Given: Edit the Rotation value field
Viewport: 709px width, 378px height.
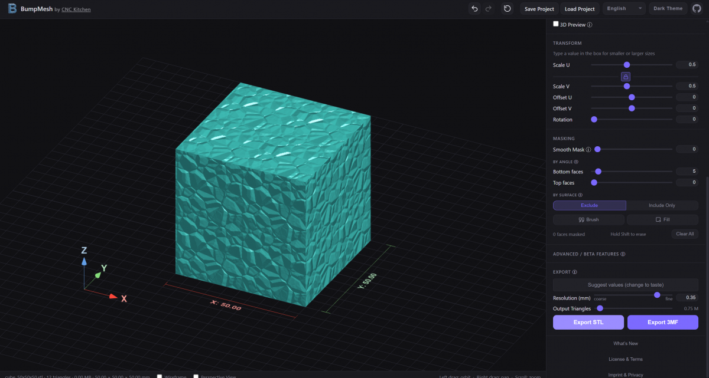Looking at the screenshot, I should (687, 120).
